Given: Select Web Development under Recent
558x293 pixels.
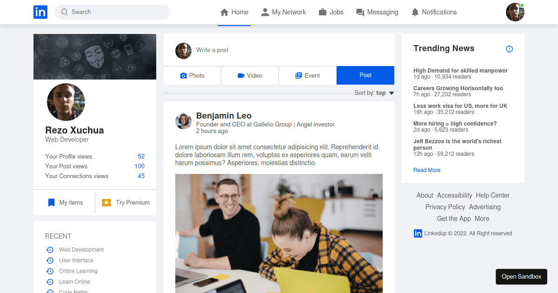Looking at the screenshot, I should [81, 249].
